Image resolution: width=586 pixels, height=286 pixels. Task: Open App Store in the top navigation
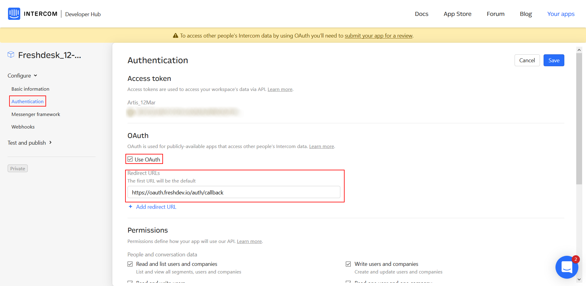tap(458, 14)
